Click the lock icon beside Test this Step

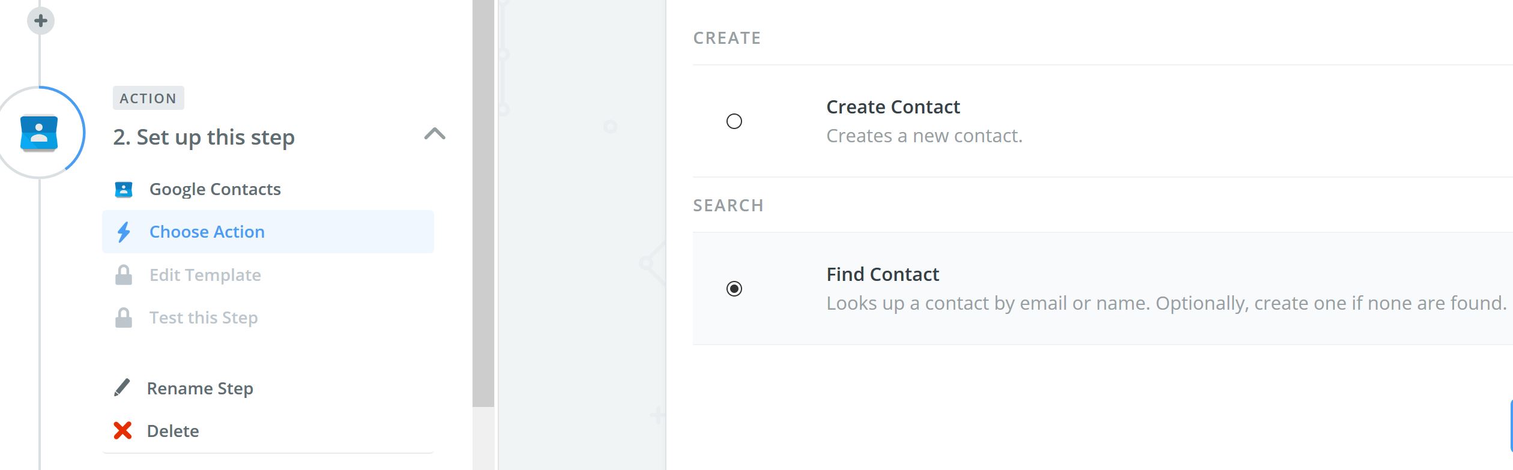124,318
